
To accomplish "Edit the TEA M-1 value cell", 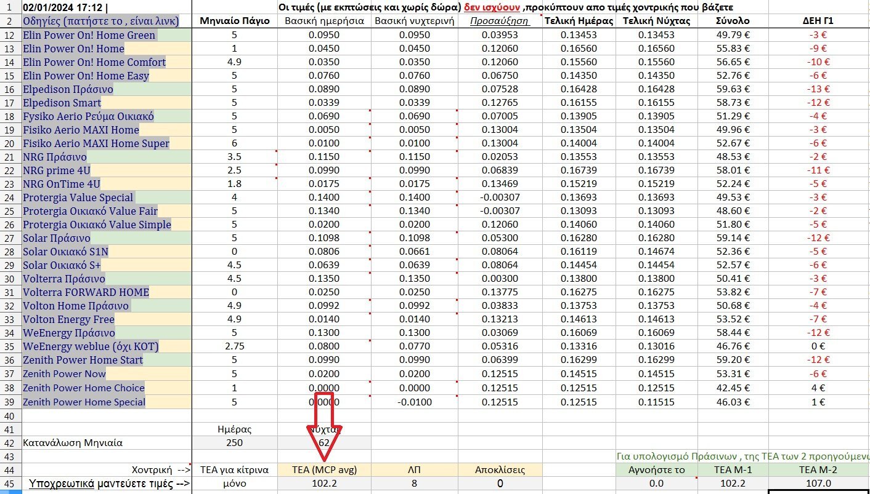I will 733,484.
